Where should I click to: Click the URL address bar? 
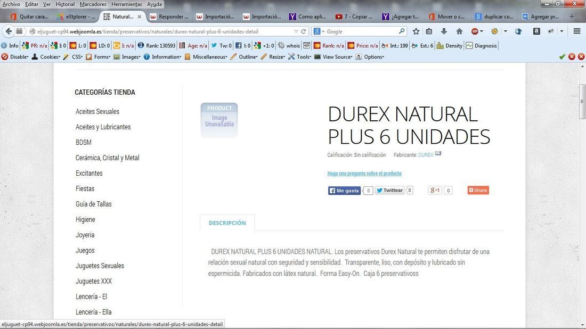[165, 31]
